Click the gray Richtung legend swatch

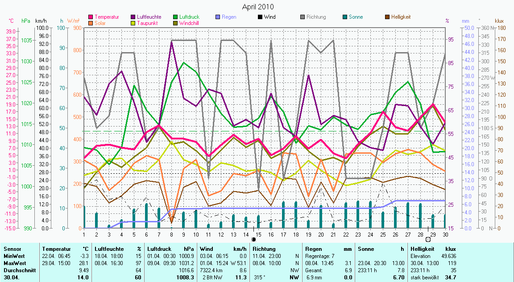click(302, 17)
